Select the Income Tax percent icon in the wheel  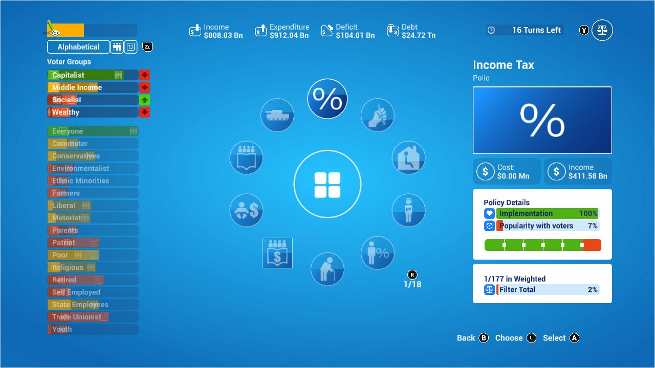(x=327, y=99)
